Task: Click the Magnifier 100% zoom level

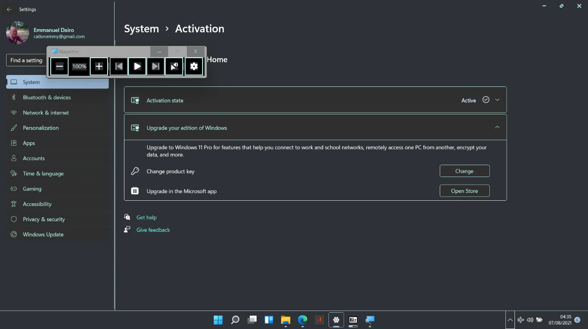Action: click(x=79, y=66)
